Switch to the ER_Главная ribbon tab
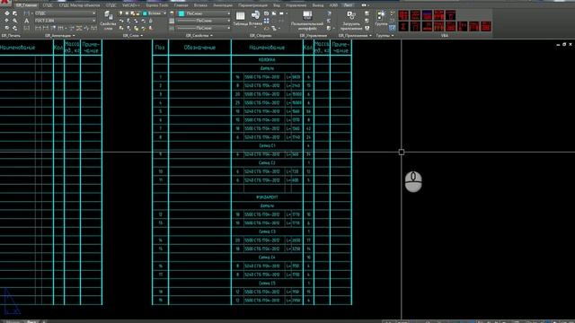575x323 pixels. (26, 5)
